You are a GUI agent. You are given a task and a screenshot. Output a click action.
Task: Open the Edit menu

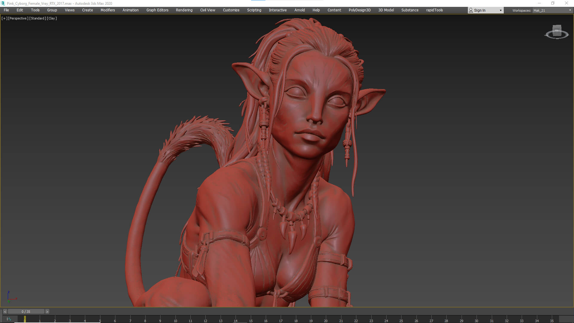[x=20, y=10]
